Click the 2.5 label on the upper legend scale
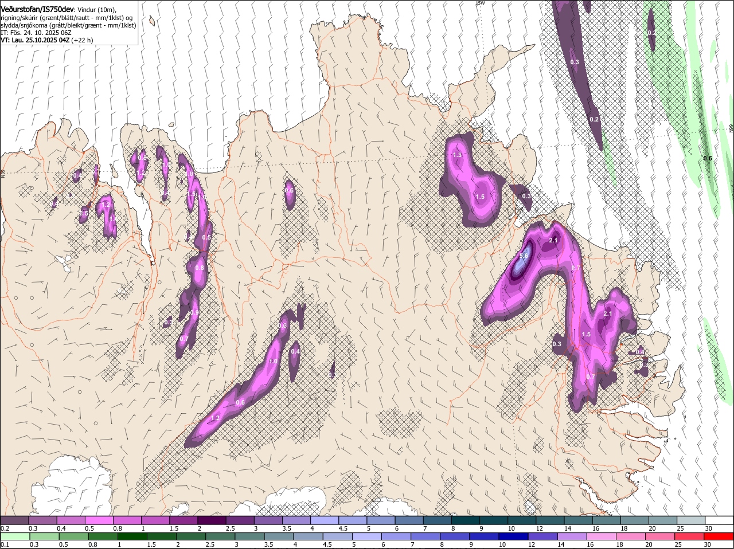 [230, 528]
